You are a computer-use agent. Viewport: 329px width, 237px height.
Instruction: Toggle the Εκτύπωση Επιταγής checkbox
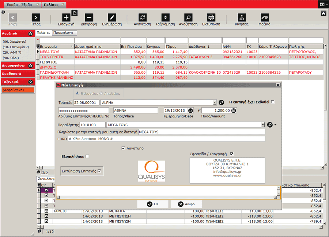(x=99, y=171)
